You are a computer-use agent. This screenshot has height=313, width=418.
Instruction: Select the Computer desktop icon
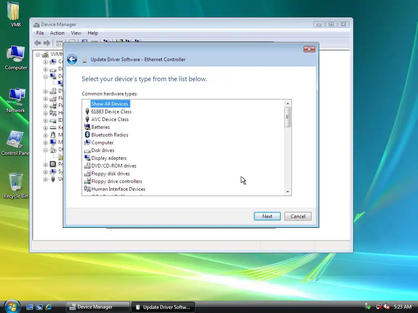point(16,58)
